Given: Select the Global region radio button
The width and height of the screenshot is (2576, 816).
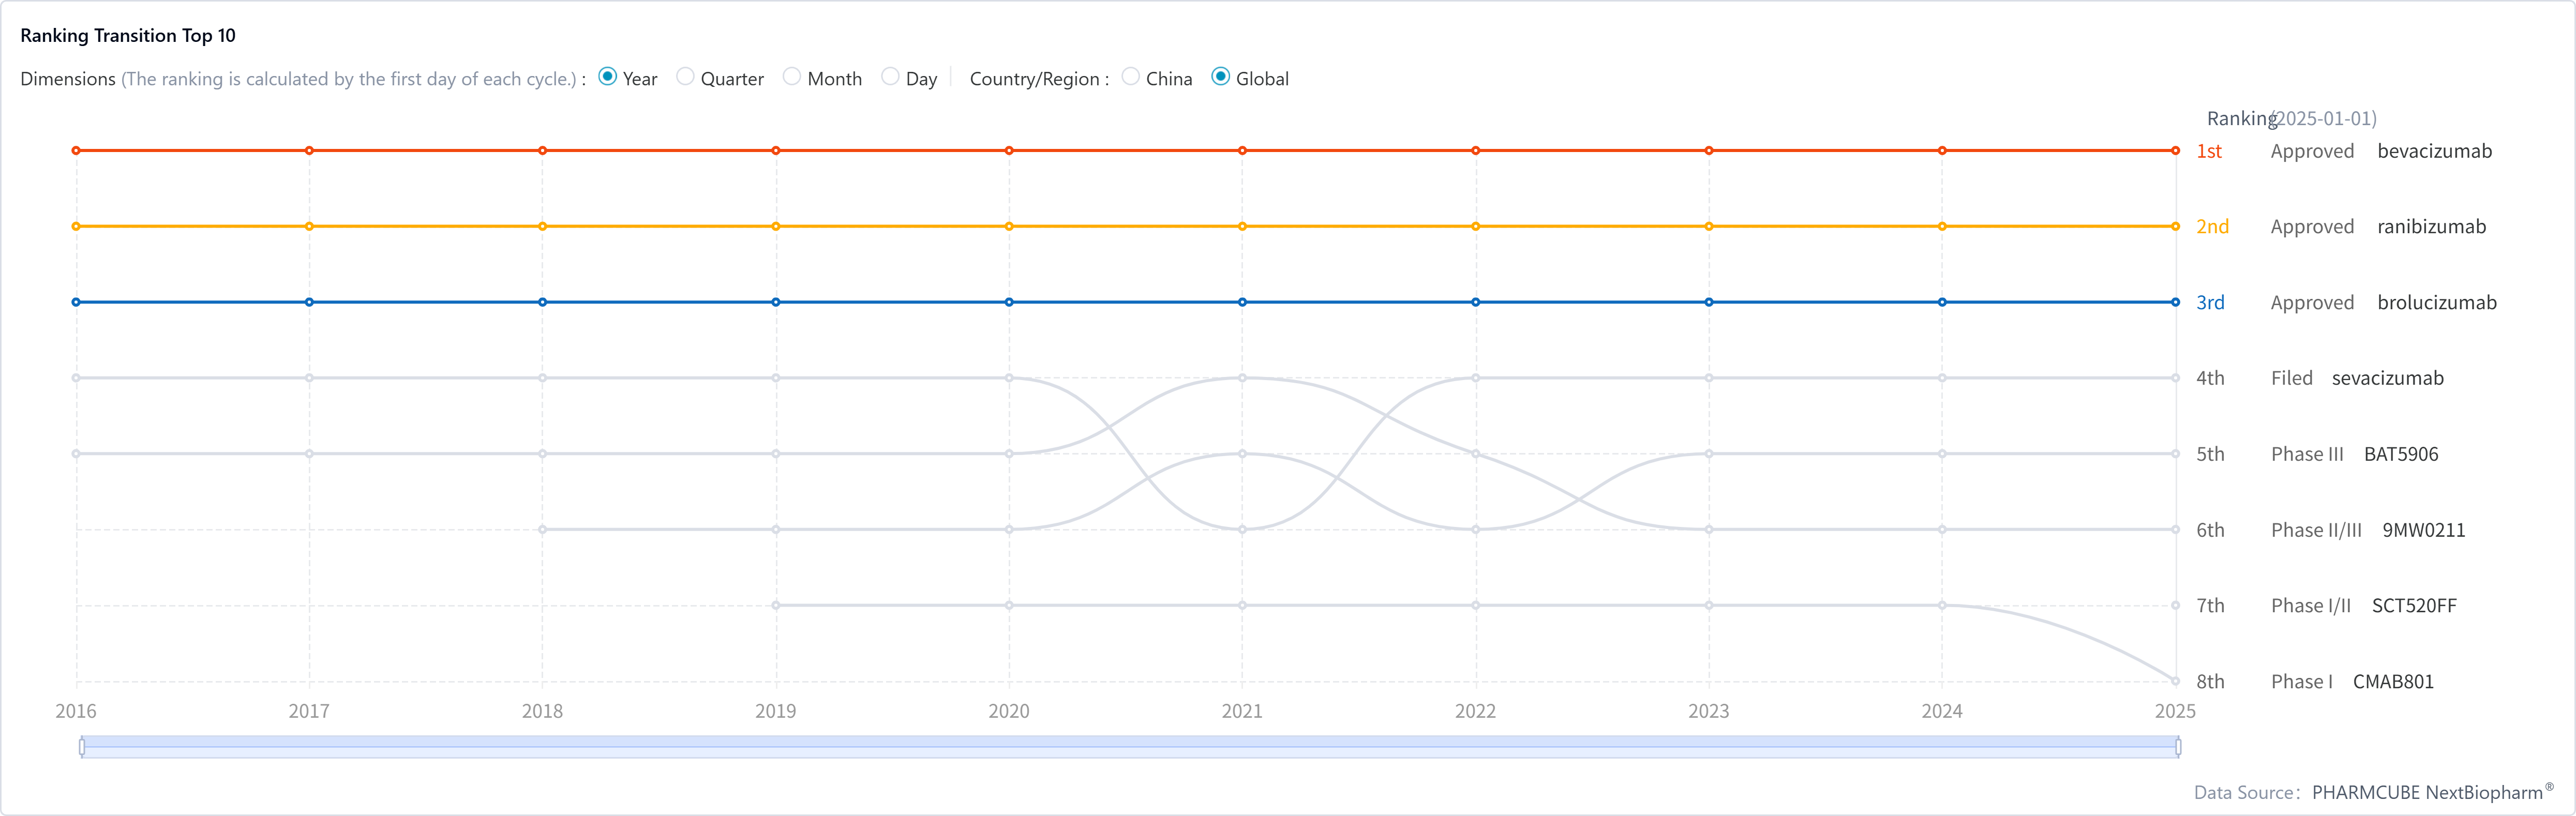Looking at the screenshot, I should (x=1220, y=77).
